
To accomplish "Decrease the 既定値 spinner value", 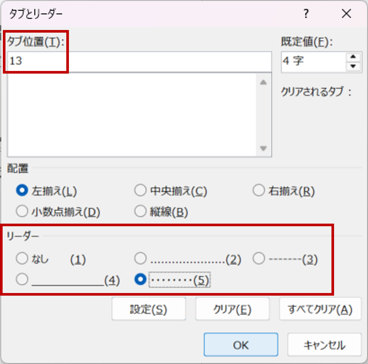I will coord(353,66).
